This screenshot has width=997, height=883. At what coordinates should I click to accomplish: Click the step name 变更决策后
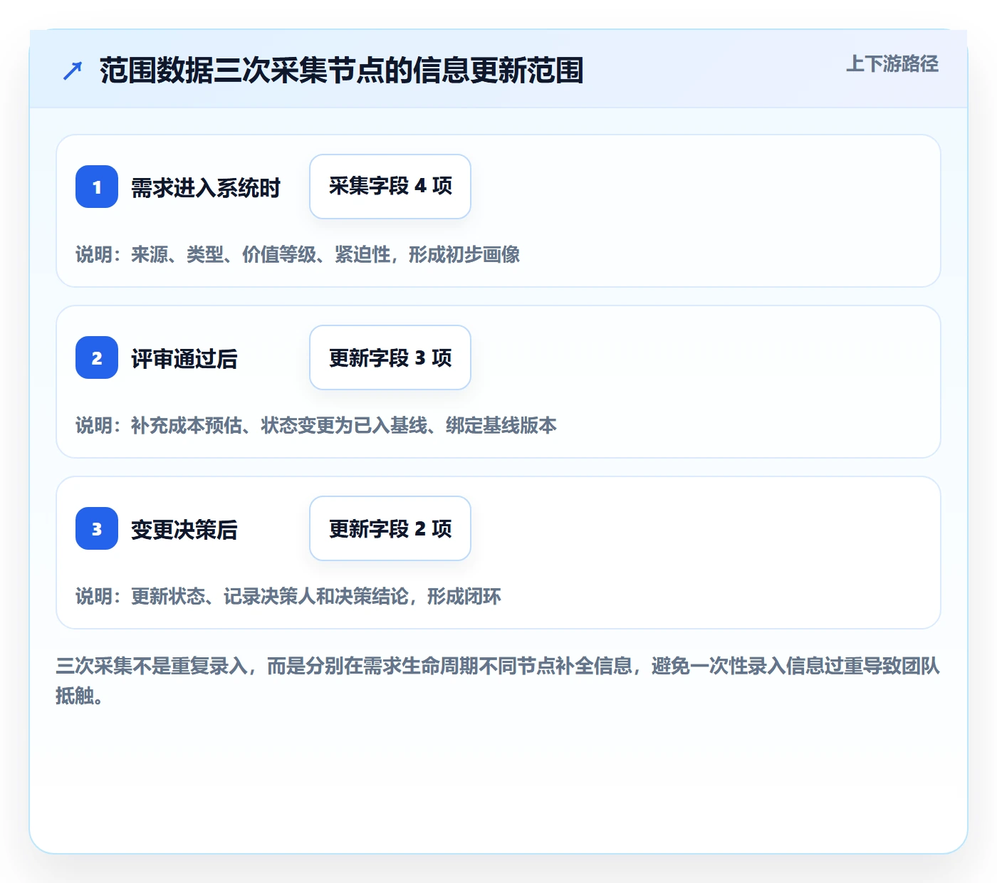click(x=184, y=529)
